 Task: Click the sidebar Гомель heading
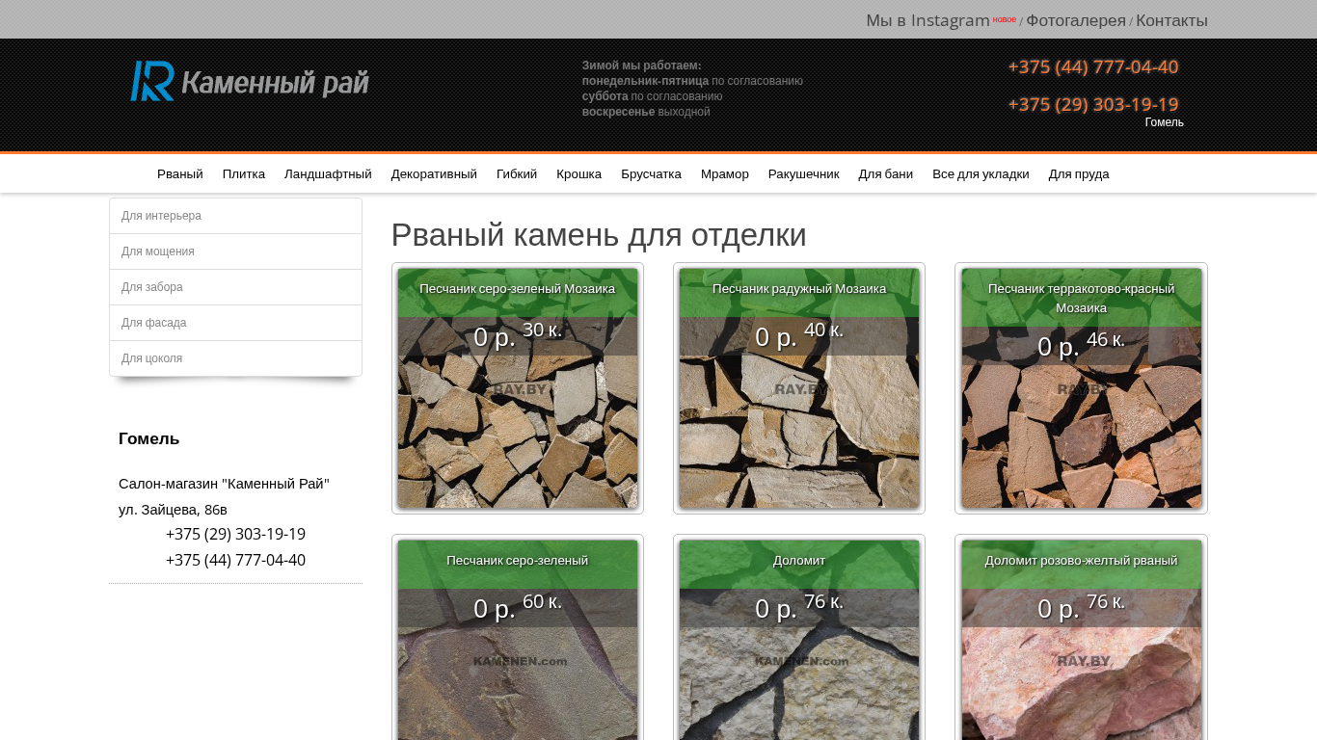point(149,438)
